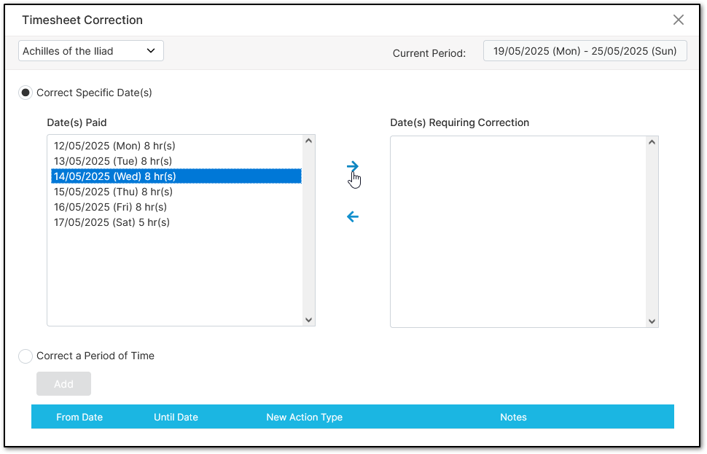Click the From Date column header
The image size is (707, 454).
tap(79, 418)
